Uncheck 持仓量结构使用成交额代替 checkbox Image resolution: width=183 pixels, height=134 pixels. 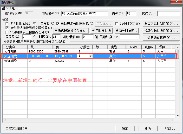(7, 28)
